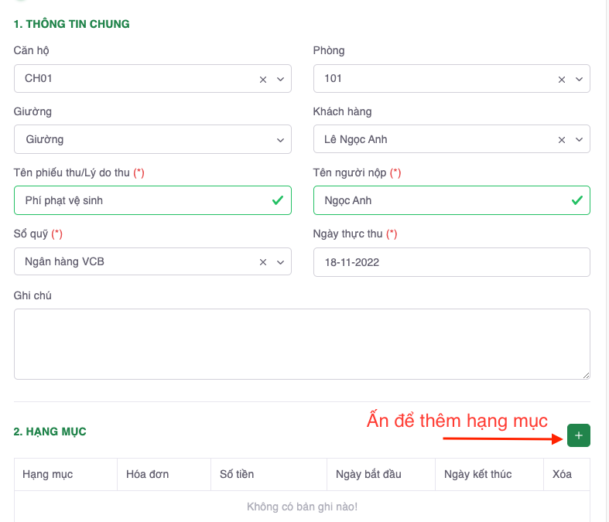Image resolution: width=609 pixels, height=522 pixels.
Task: Expand the Khách hàng dropdown arrow
Action: (x=579, y=140)
